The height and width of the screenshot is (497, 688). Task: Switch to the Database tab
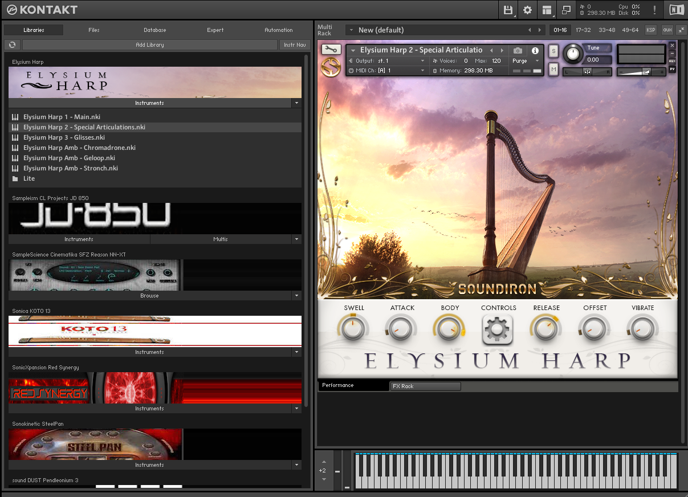pyautogui.click(x=155, y=30)
